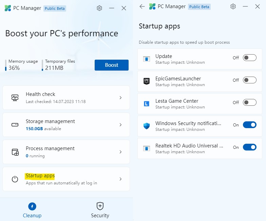Close the Startup apps window
This screenshot has height=221, width=266.
click(258, 6)
